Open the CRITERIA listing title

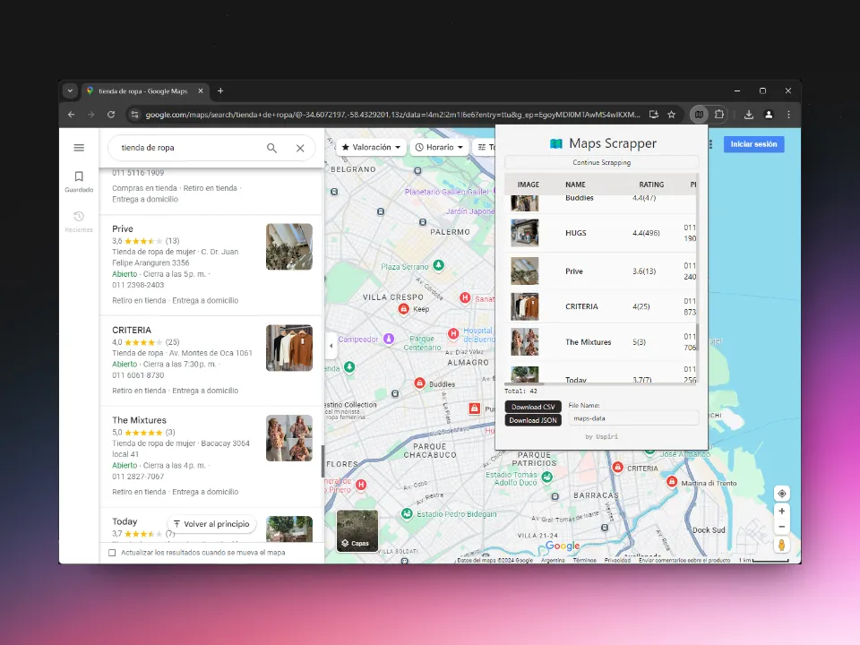point(132,331)
